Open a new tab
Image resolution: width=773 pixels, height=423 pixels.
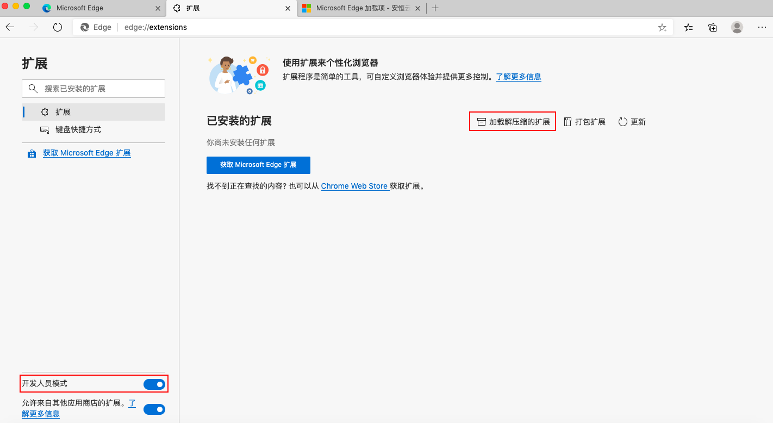[435, 8]
